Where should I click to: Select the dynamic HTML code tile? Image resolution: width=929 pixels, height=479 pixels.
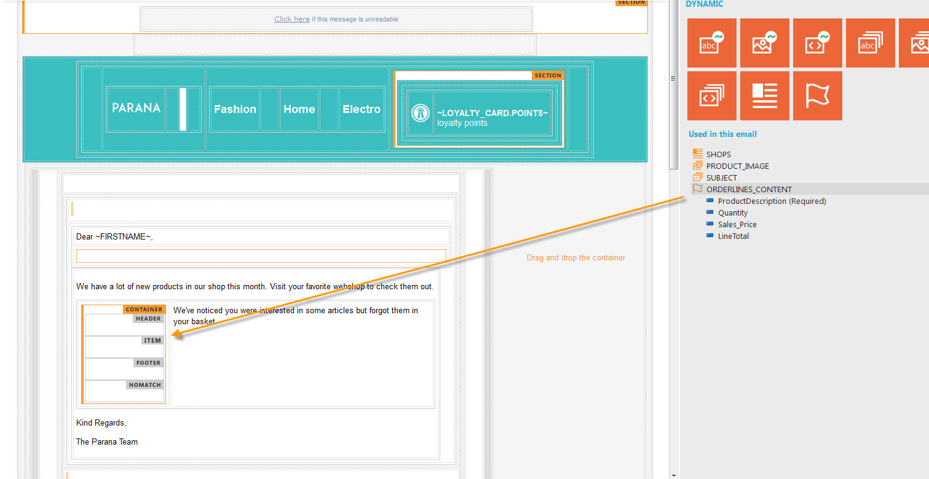click(x=817, y=43)
